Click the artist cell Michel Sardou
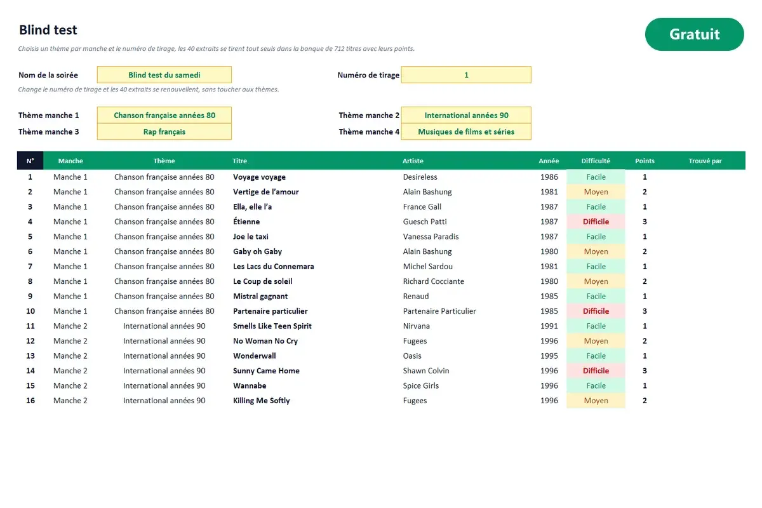 pos(428,267)
